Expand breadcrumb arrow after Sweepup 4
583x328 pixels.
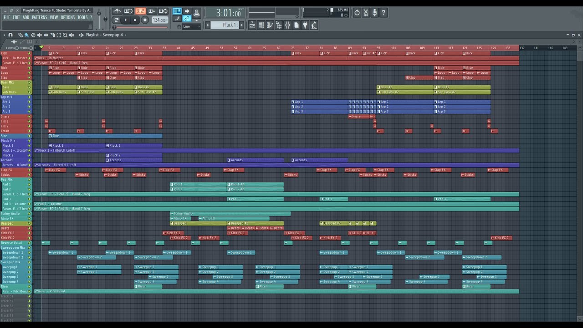pos(125,35)
